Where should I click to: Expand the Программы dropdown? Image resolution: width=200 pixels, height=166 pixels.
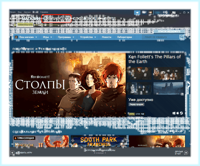[x=66, y=37]
